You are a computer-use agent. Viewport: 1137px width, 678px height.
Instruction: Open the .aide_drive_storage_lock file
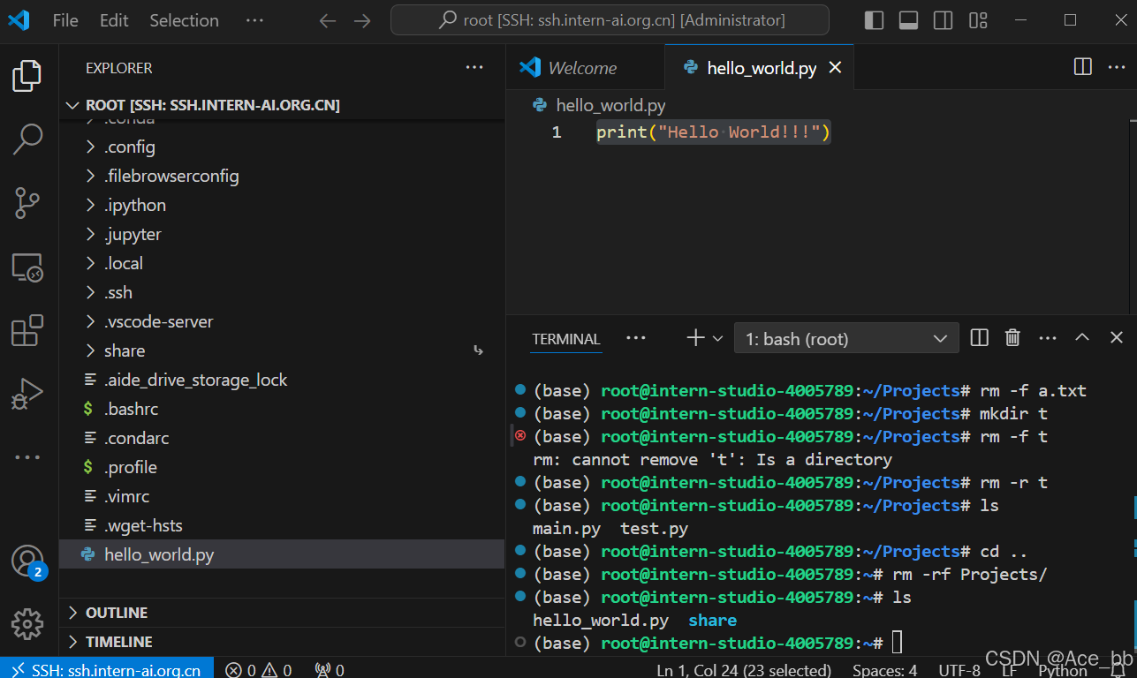click(x=282, y=380)
